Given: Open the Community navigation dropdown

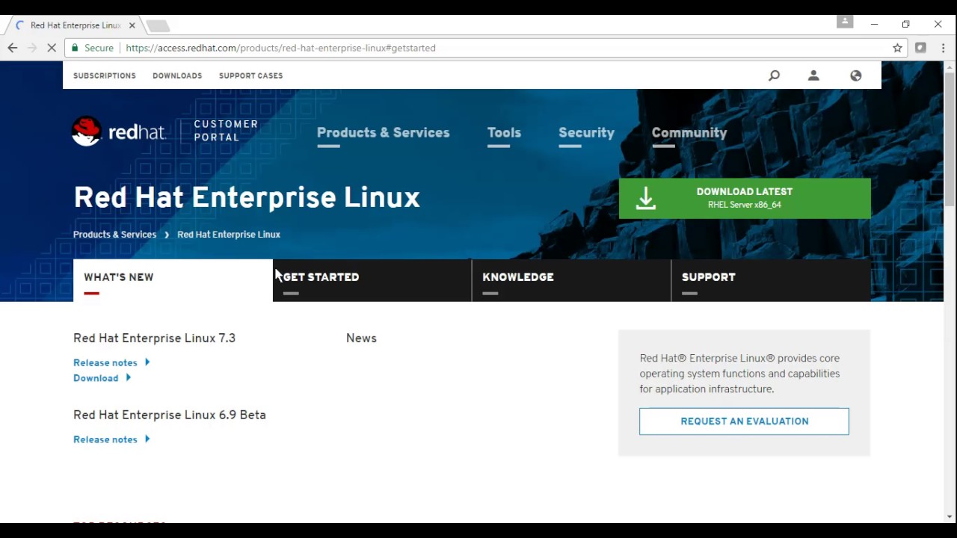Looking at the screenshot, I should click(689, 133).
